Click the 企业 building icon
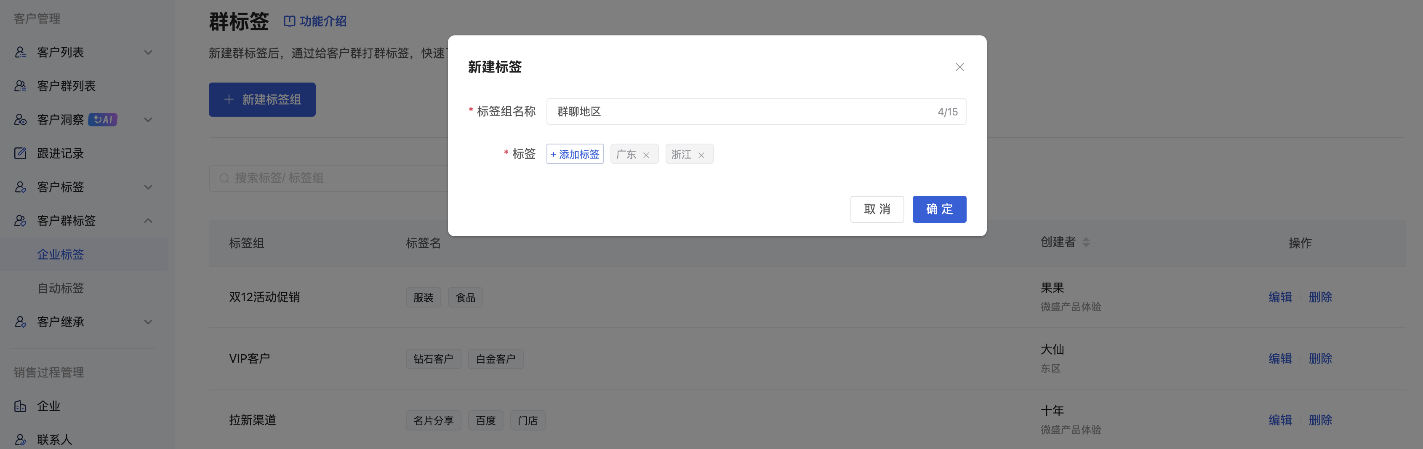Viewport: 1423px width, 449px height. click(21, 406)
